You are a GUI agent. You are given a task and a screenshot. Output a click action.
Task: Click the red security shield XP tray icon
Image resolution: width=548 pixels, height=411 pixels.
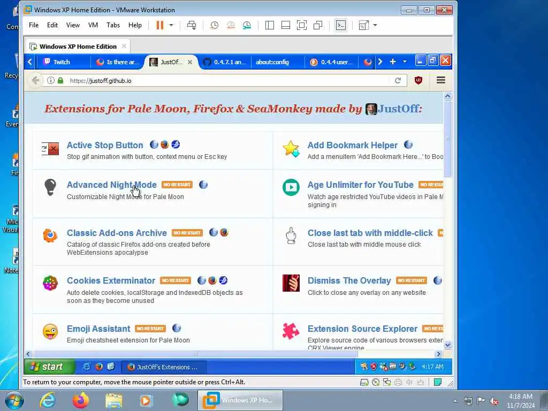[x=374, y=367]
